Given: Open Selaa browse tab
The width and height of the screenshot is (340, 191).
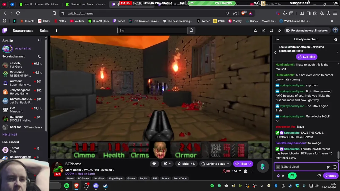Looking at the screenshot, I should click(44, 31).
